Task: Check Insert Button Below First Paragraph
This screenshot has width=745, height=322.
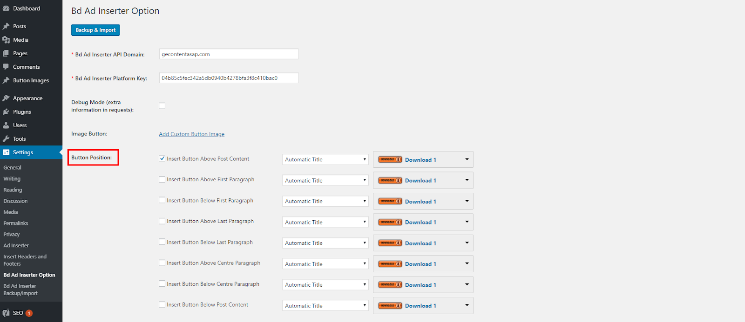Action: coord(162,200)
